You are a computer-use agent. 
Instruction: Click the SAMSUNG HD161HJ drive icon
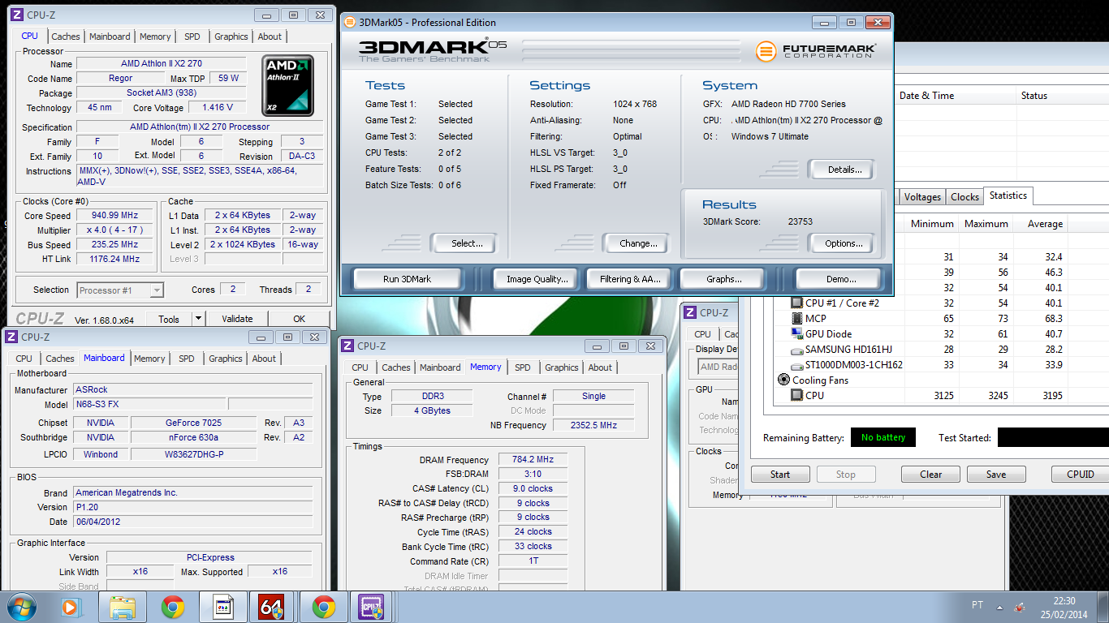[x=797, y=349]
